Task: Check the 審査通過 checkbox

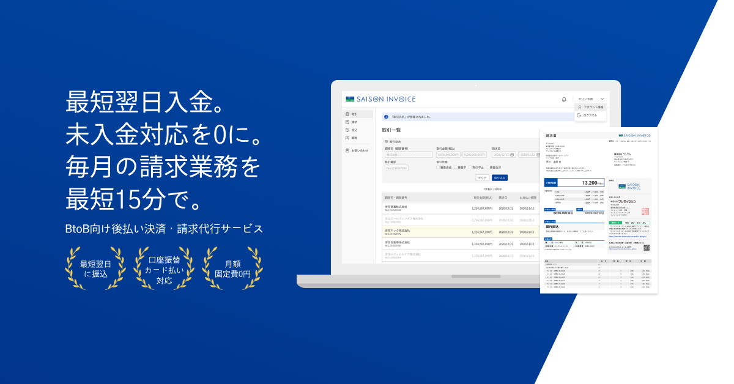Action: pyautogui.click(x=438, y=168)
